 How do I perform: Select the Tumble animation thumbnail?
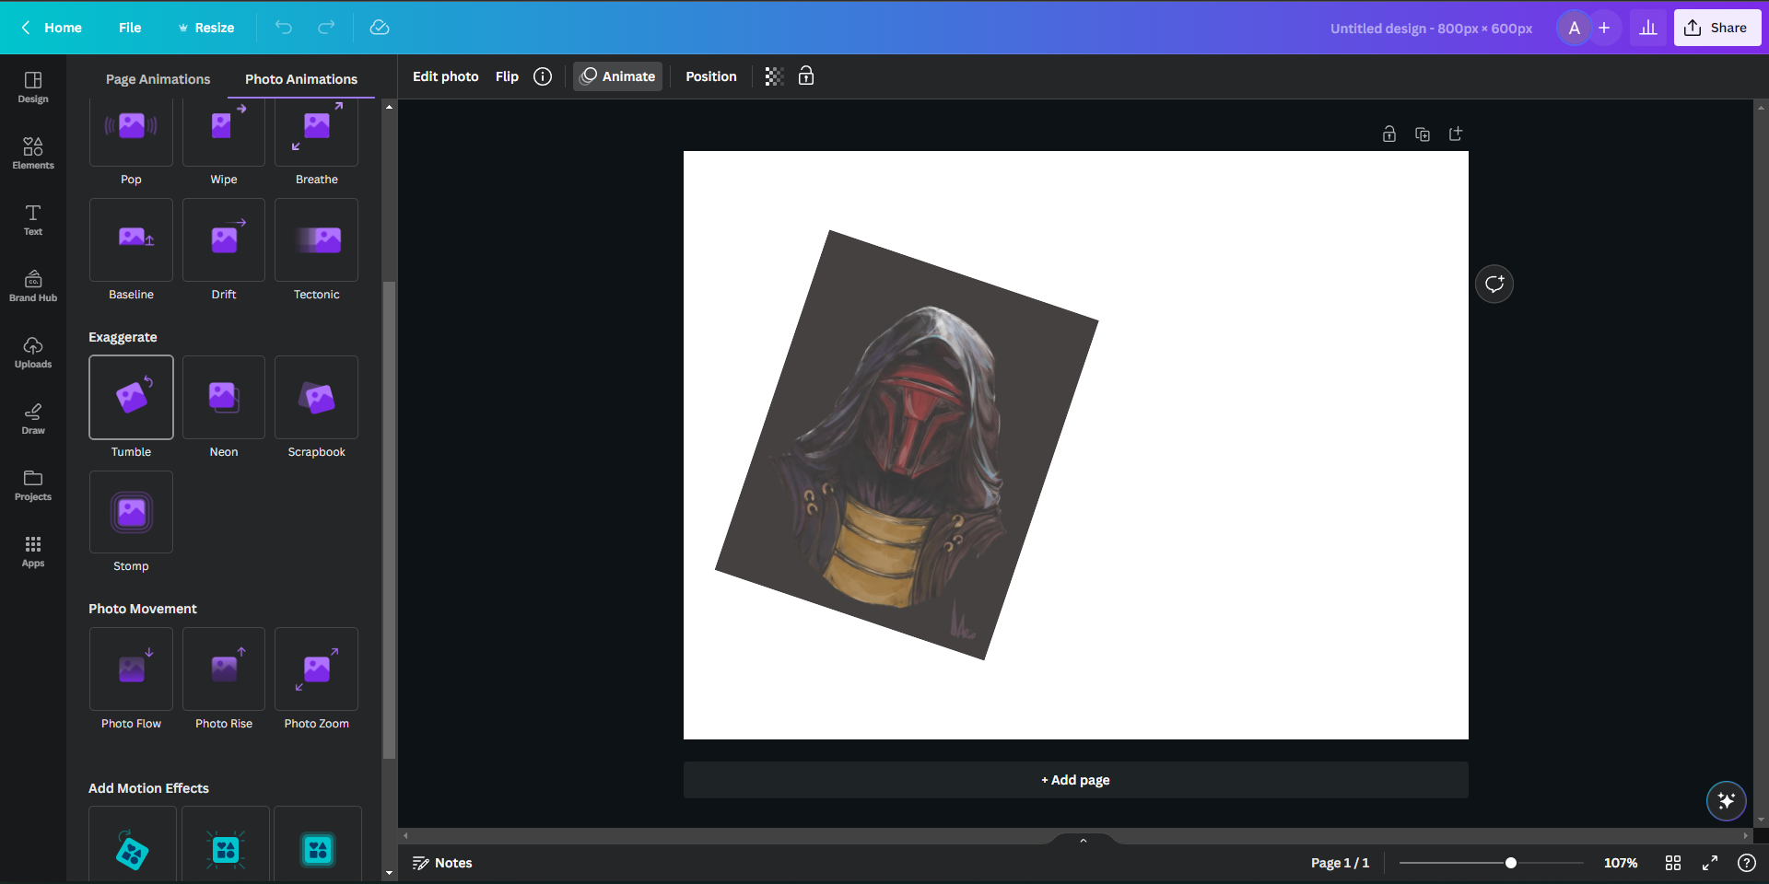(x=130, y=397)
